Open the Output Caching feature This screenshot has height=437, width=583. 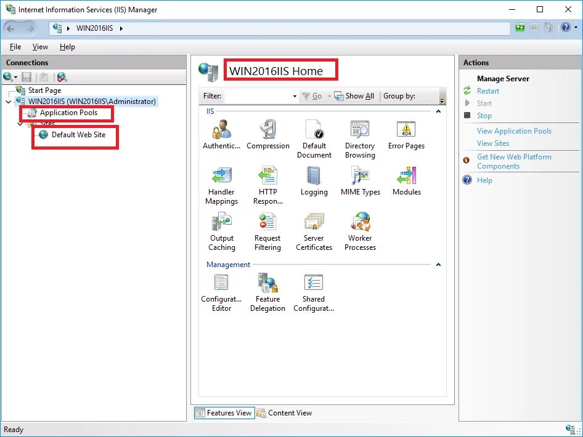pyautogui.click(x=221, y=231)
